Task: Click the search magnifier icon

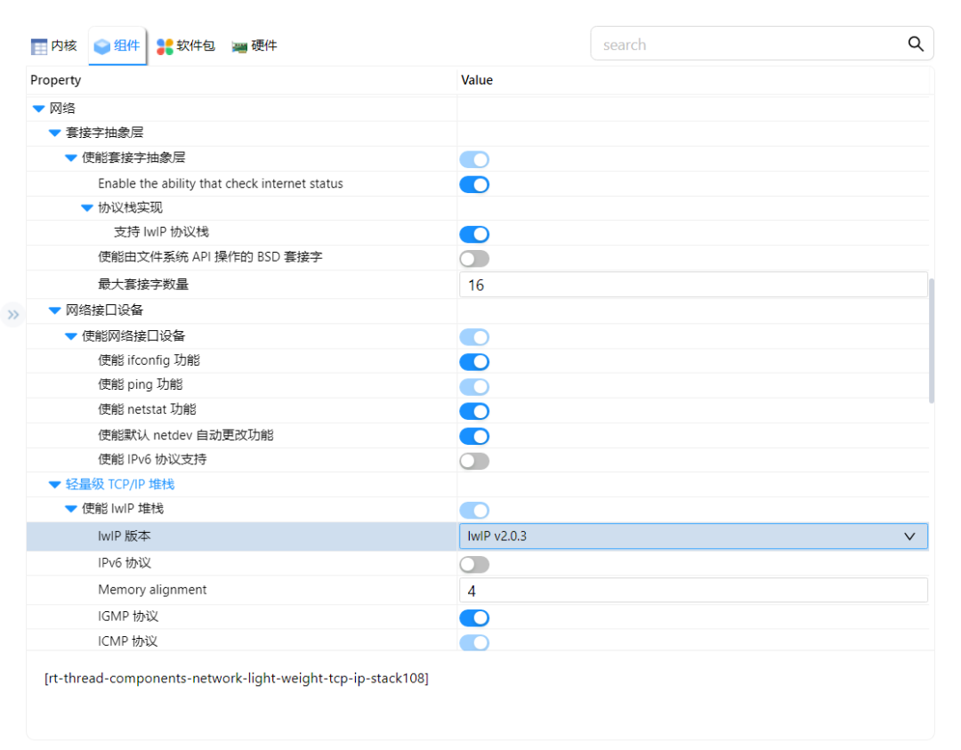Action: point(916,43)
